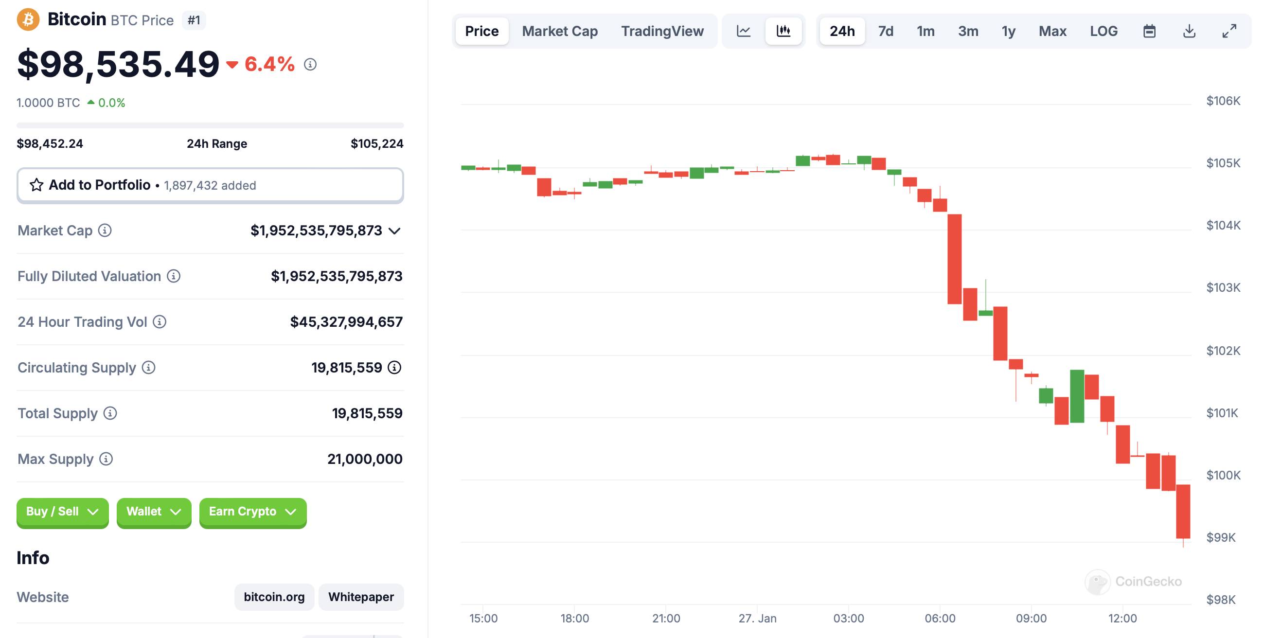Image resolution: width=1281 pixels, height=638 pixels.
Task: Open the Wallet dropdown options
Action: pyautogui.click(x=154, y=512)
